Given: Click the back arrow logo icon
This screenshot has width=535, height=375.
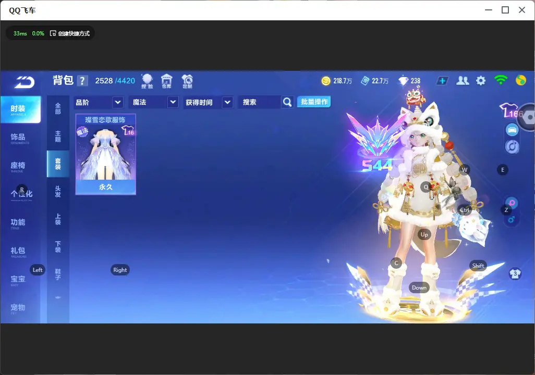Looking at the screenshot, I should point(24,82).
